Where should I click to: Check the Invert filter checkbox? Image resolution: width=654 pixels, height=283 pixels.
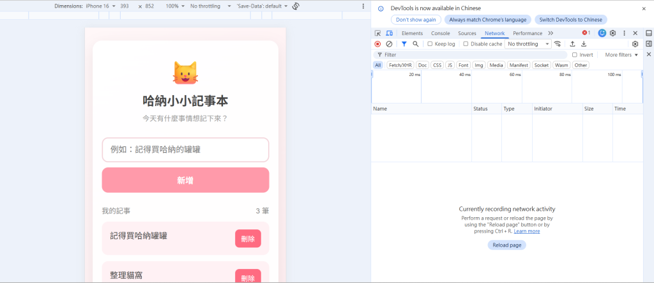(x=574, y=55)
